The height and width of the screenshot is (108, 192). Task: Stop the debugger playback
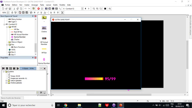[x=7, y=68]
